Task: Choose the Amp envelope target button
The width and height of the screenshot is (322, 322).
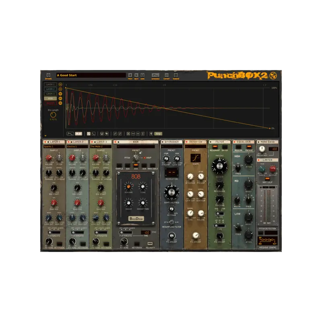Action: tap(158, 134)
